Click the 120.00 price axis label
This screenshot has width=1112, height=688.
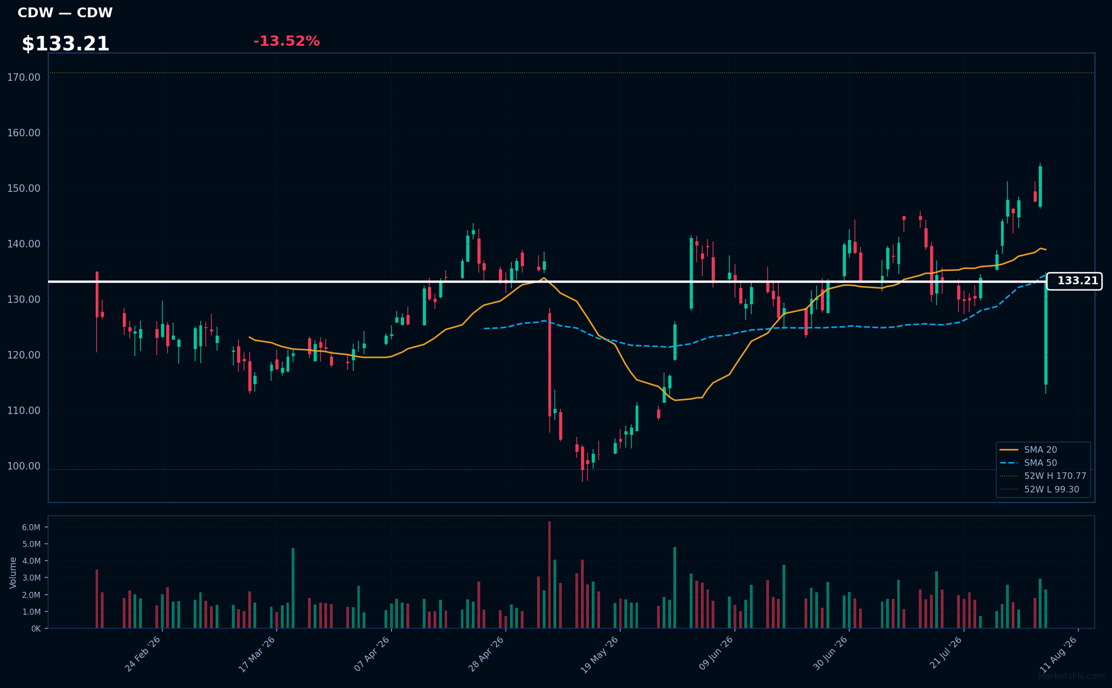pos(24,355)
